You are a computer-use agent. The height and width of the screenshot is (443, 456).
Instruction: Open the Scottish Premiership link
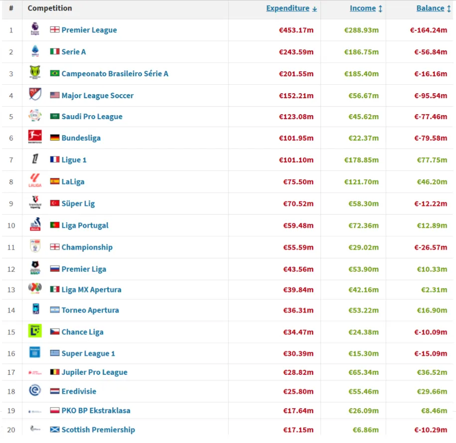[98, 430]
